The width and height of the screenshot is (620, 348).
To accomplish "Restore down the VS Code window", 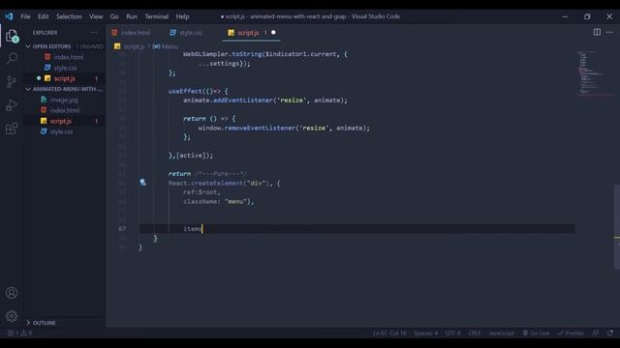I will pyautogui.click(x=587, y=16).
